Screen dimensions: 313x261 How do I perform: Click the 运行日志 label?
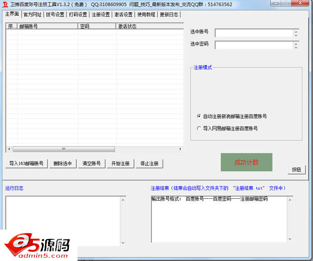point(14,188)
